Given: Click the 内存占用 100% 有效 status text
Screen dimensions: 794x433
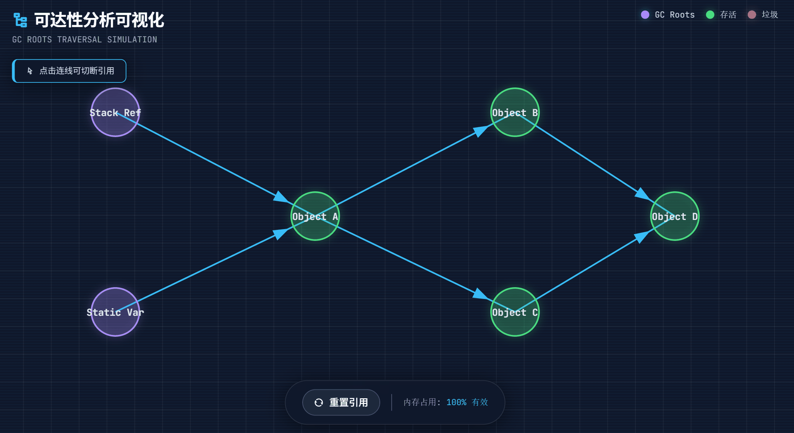Looking at the screenshot, I should (446, 402).
